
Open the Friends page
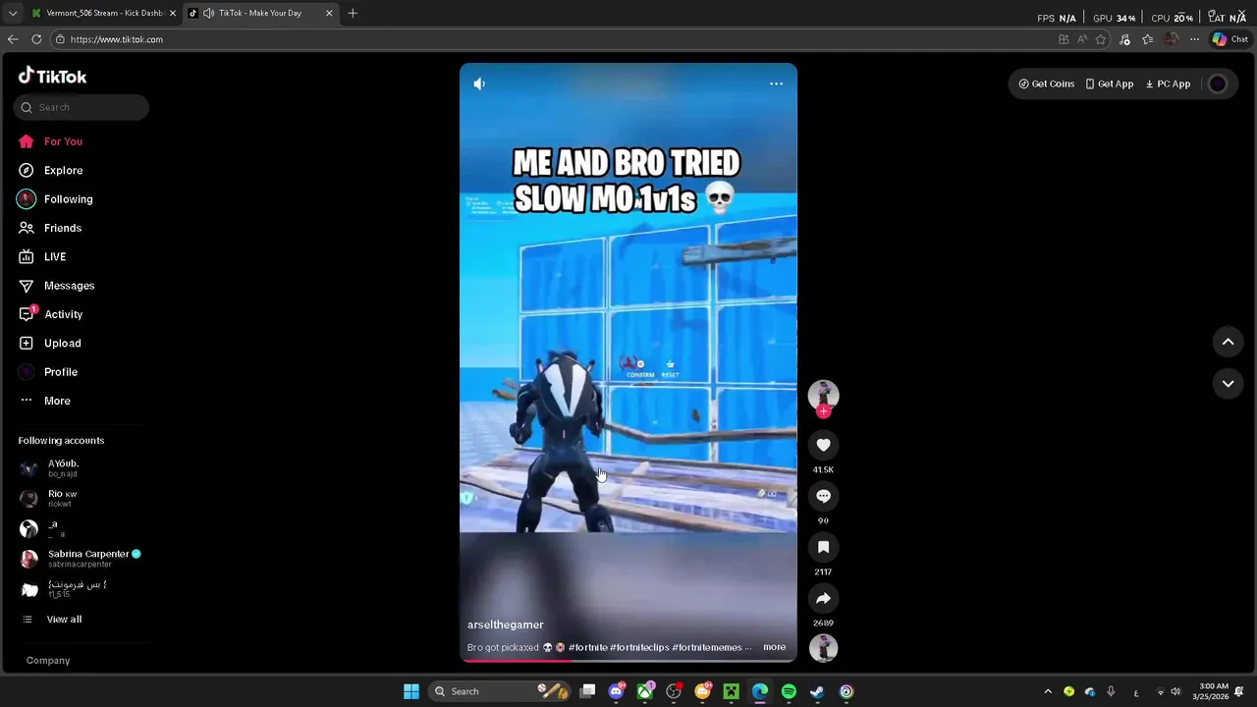tap(51, 228)
